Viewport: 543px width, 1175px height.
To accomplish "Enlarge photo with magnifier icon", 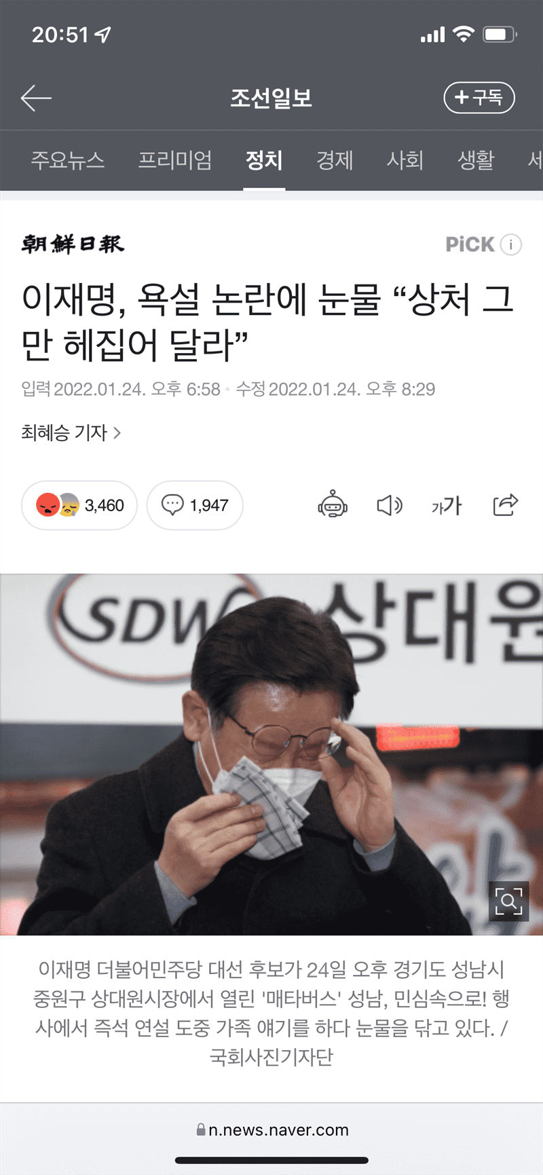I will click(x=508, y=901).
